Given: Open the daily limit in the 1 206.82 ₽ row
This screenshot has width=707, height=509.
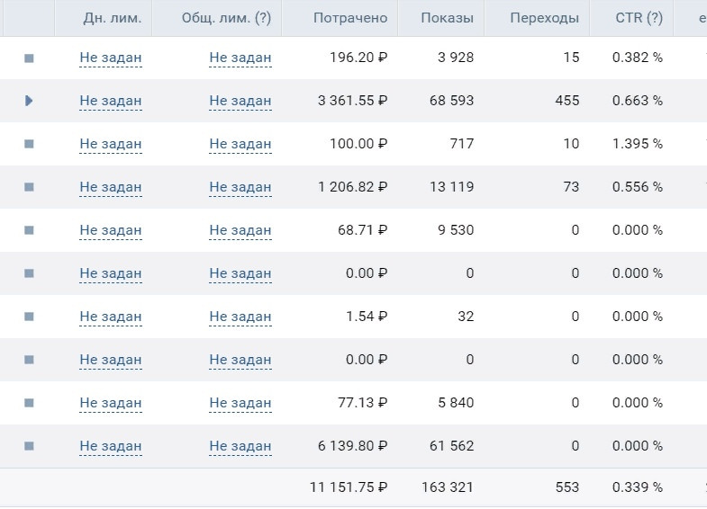Looking at the screenshot, I should (x=111, y=187).
